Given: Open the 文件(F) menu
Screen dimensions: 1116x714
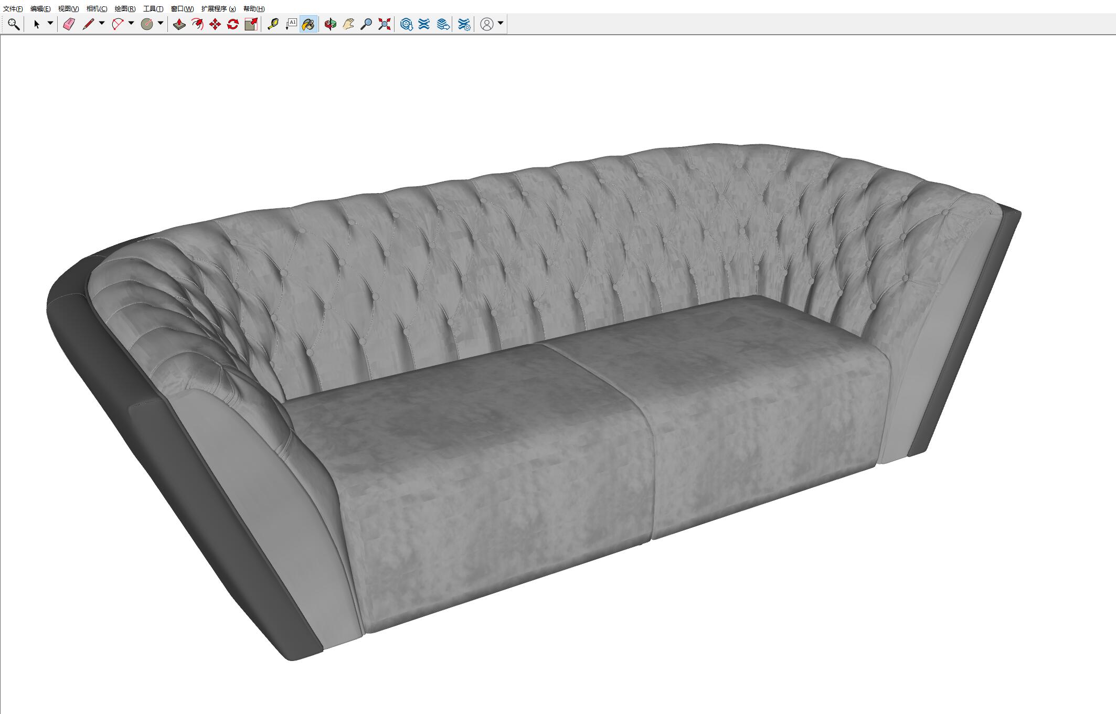Looking at the screenshot, I should point(13,9).
